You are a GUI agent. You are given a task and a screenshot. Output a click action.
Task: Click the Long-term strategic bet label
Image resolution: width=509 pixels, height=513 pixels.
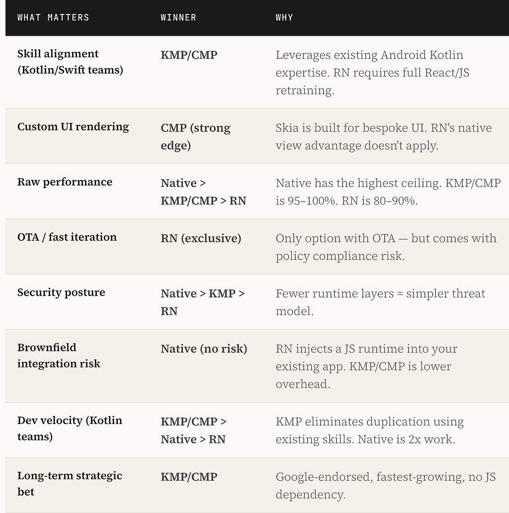[x=70, y=484]
